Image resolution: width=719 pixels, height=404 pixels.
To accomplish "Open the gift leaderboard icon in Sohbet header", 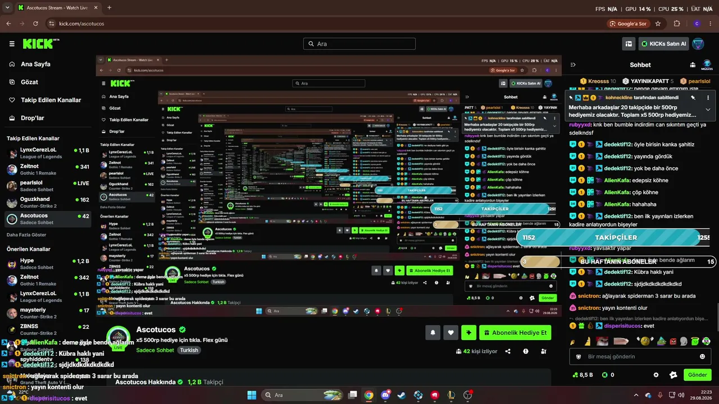I will [693, 65].
